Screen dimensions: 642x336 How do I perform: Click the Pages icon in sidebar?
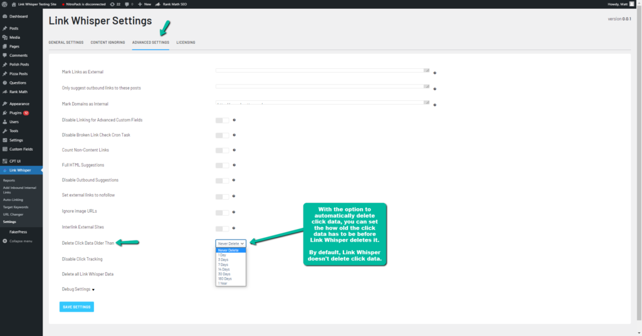[x=5, y=46]
